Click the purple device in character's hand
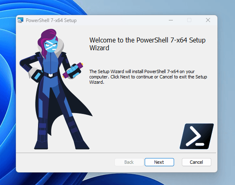 coord(73,70)
